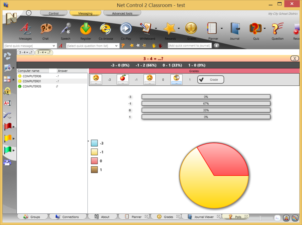Launch the Speech tool
Screen dimensions: 302x225
coord(65,30)
